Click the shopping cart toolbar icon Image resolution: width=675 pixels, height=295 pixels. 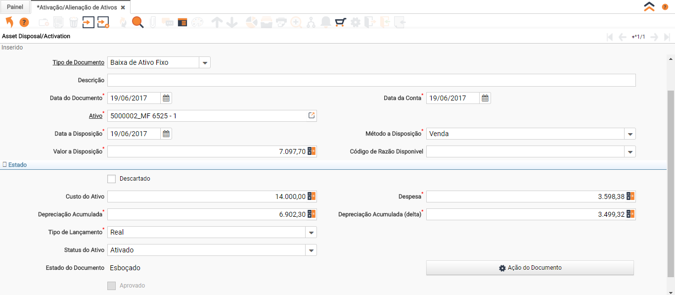[340, 22]
